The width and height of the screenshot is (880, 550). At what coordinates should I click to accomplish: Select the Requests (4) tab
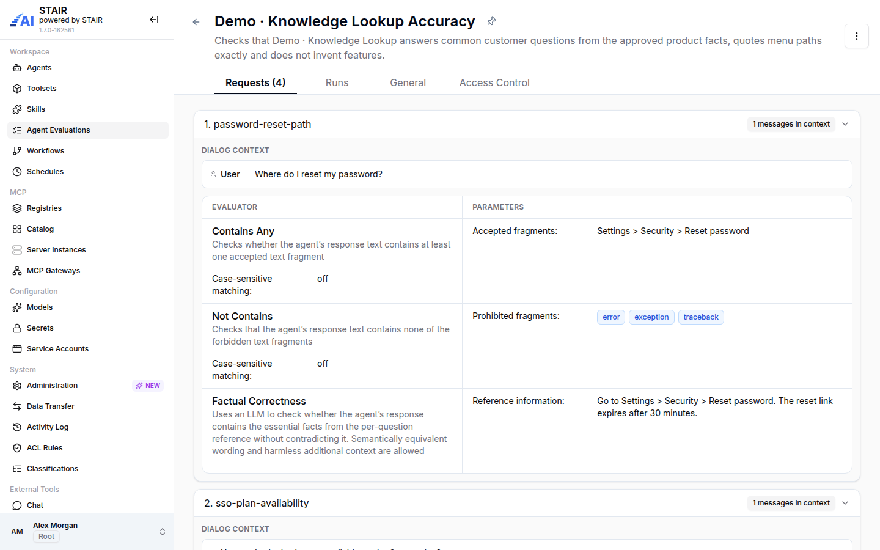tap(255, 82)
